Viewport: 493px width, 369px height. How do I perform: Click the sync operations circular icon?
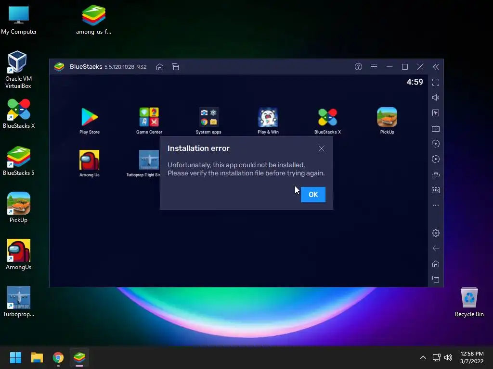[435, 159]
